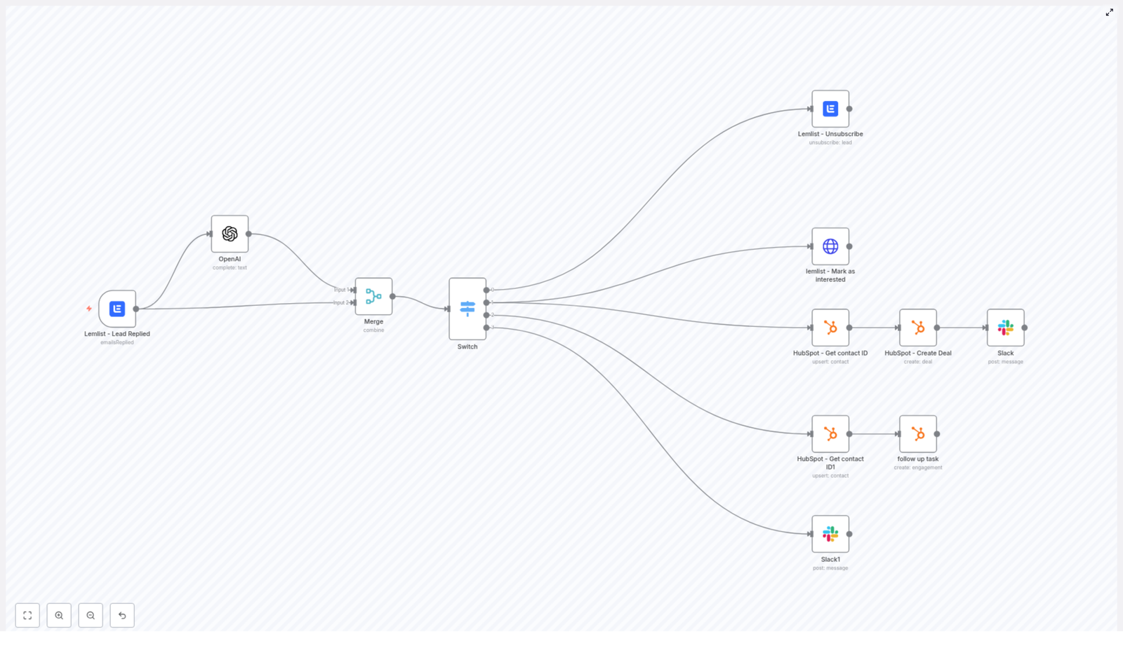Click the lightning trigger indicator on Lemlist node
The image size is (1123, 658).
89,308
